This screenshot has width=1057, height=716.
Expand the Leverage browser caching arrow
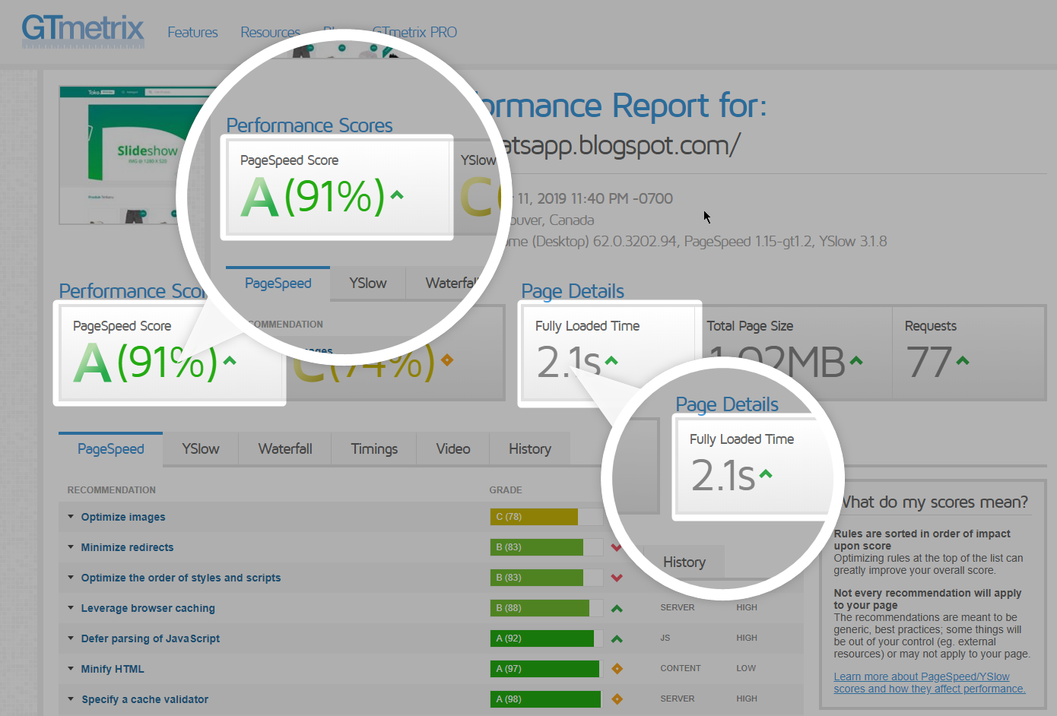point(71,608)
